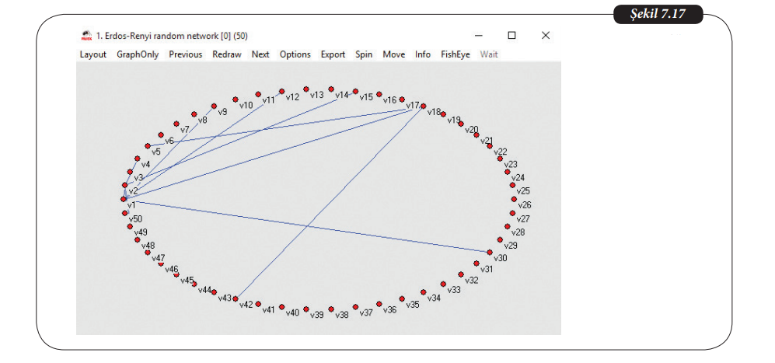775x363 pixels.
Task: Open the Export menu
Action: coord(333,54)
